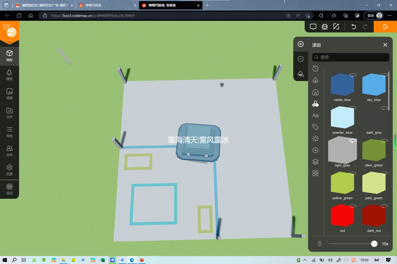The height and width of the screenshot is (264, 397).
Task: Pick the red block
Action: pos(342,215)
